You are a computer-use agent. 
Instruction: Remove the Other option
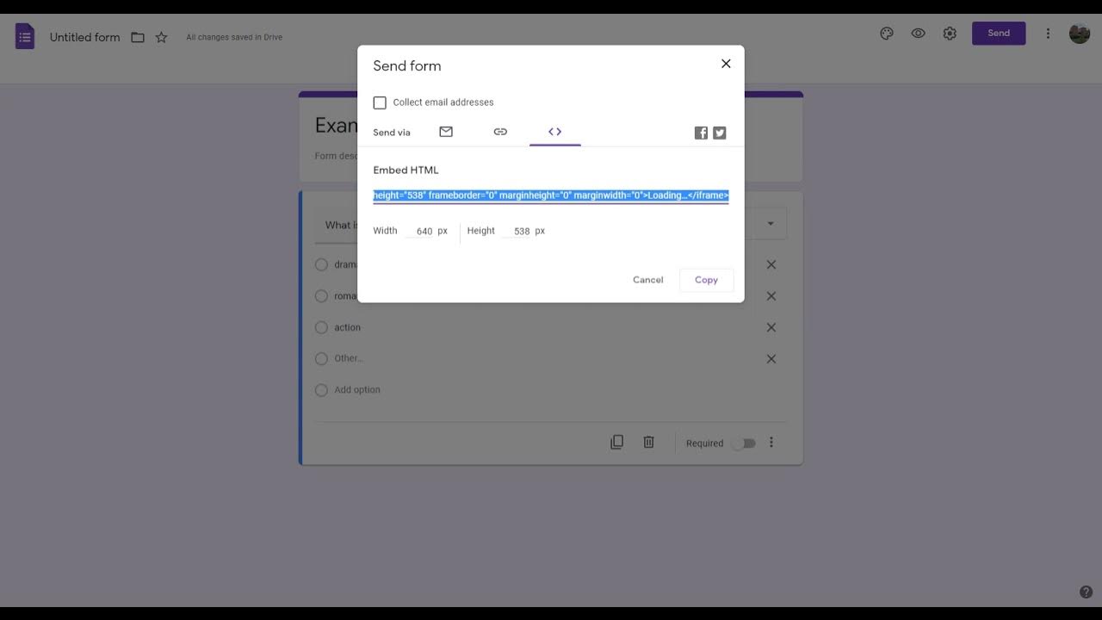[x=771, y=359]
